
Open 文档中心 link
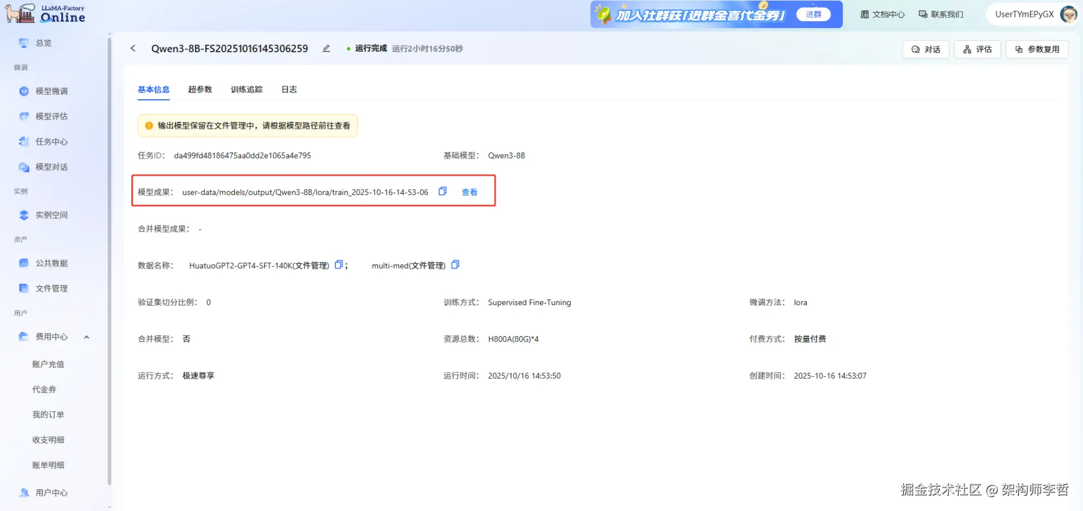883,15
